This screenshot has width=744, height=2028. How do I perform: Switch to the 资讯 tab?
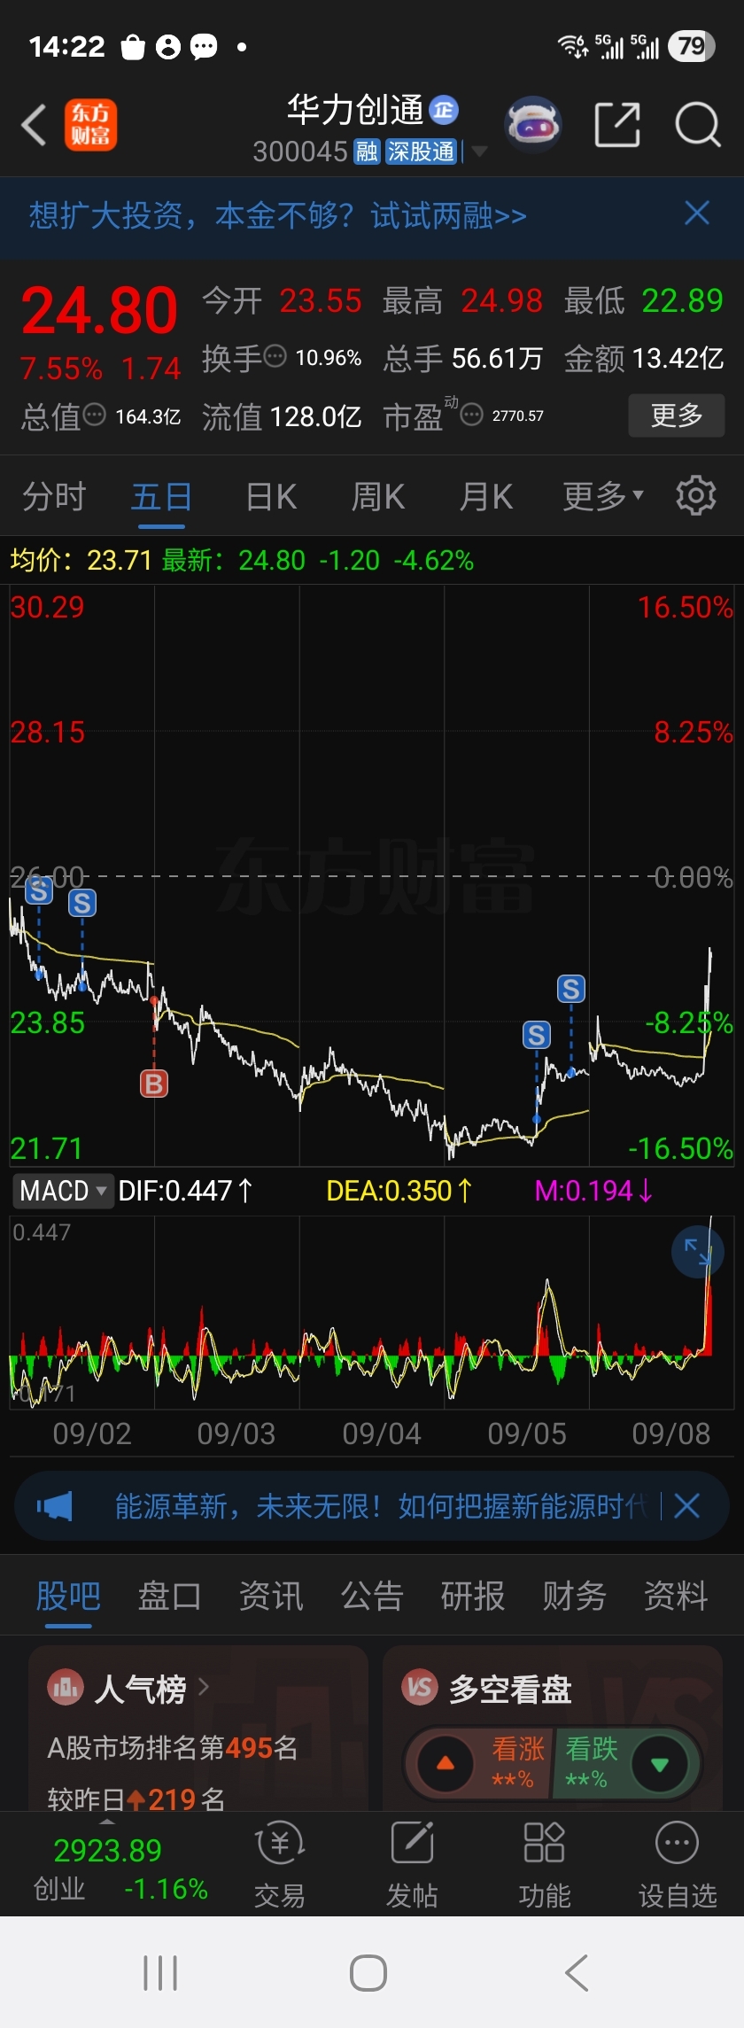tap(271, 1597)
